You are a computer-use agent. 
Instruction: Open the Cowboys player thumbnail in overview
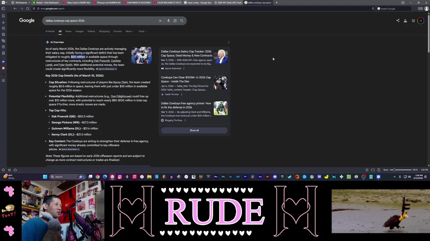tap(141, 55)
